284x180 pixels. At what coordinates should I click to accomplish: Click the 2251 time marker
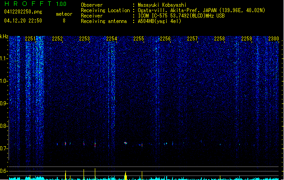(30, 39)
